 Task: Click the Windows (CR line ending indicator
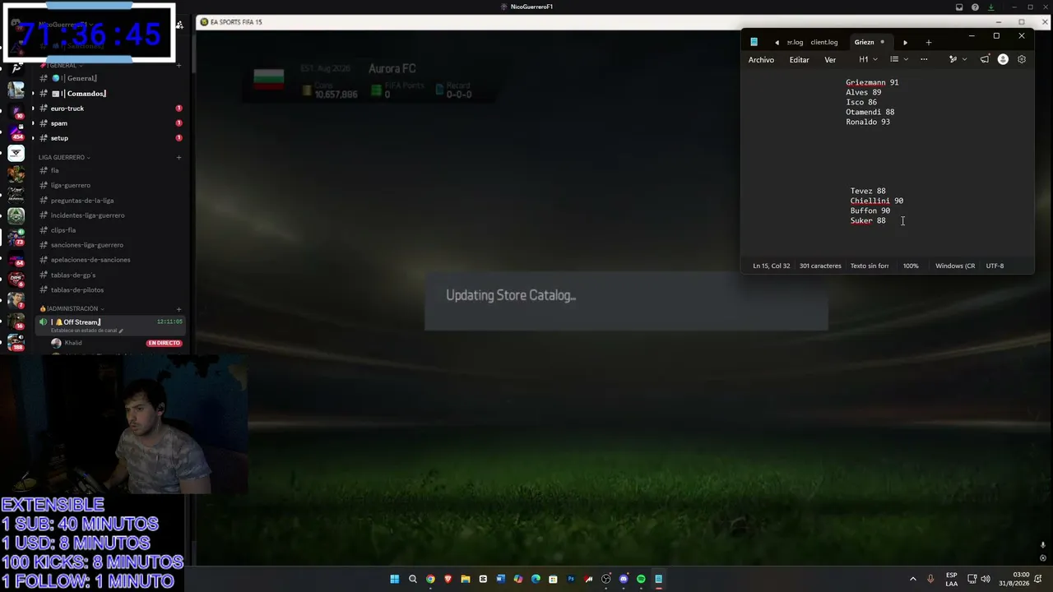(x=955, y=266)
